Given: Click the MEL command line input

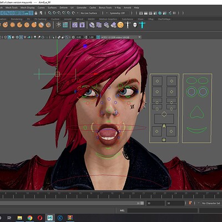Looking at the screenshot, I should point(162,210).
